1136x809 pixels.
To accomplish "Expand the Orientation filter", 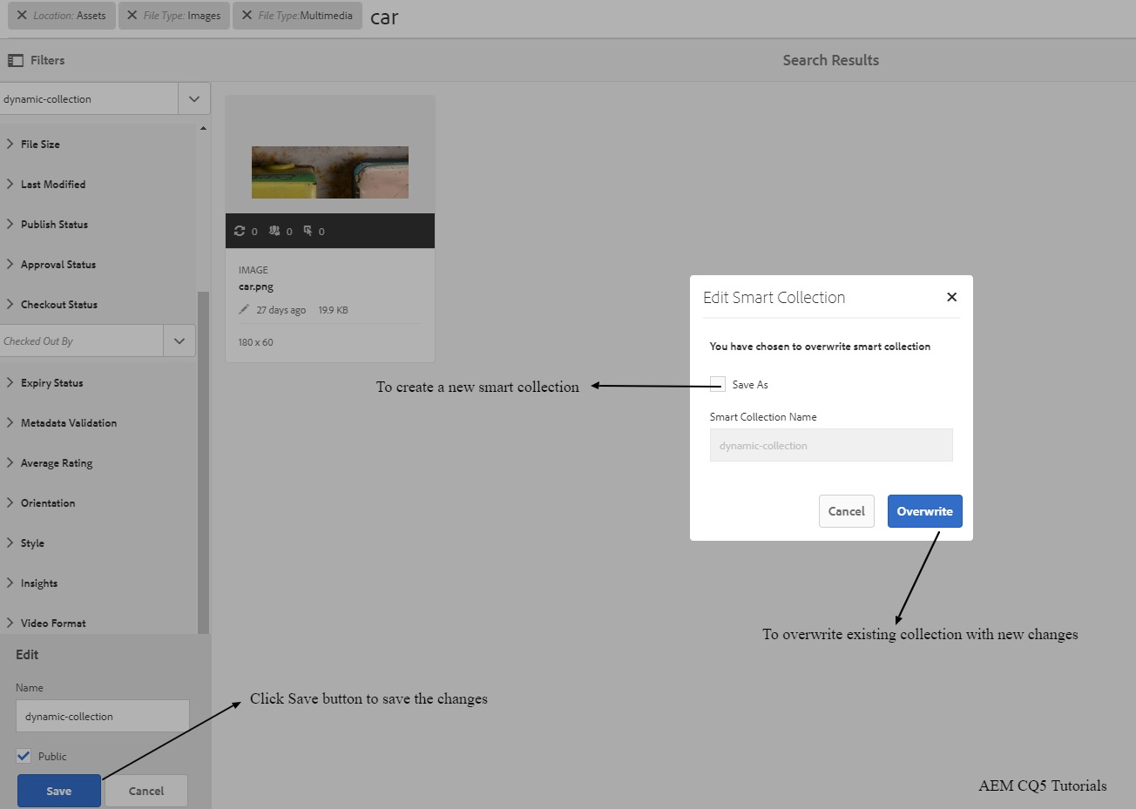I will 10,503.
